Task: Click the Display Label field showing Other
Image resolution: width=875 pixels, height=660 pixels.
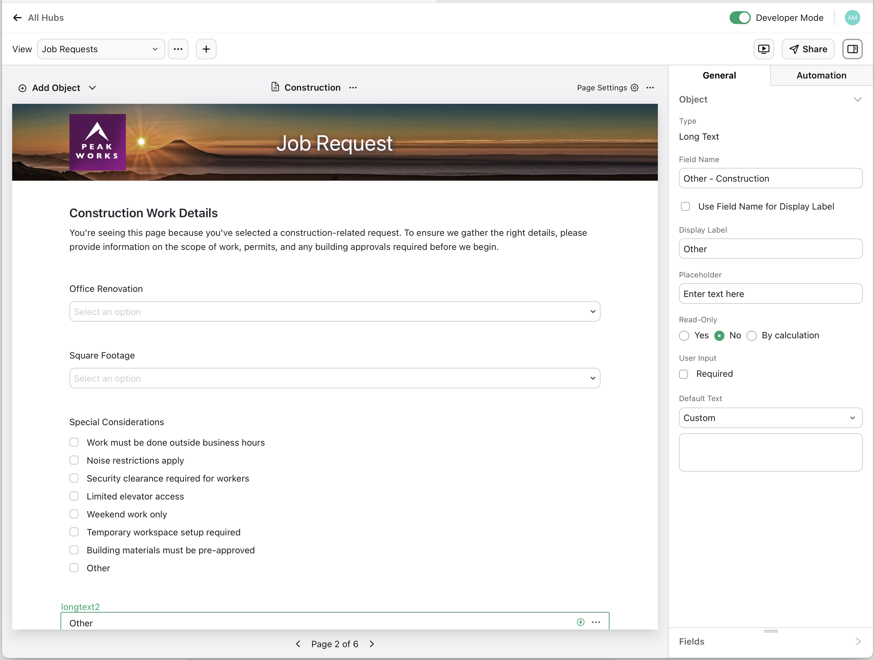Action: 770,249
